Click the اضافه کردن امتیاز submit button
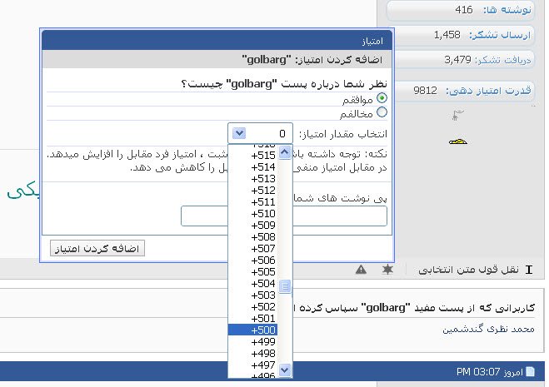Viewport: 549px width, 387px height. click(x=97, y=248)
